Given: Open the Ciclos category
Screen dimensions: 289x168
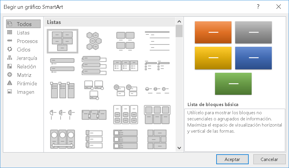Looking at the screenshot, I should (23, 50).
